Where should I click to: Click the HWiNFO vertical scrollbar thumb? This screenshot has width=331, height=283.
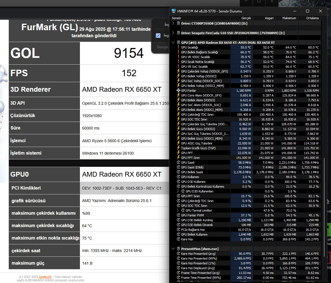[x=324, y=207]
